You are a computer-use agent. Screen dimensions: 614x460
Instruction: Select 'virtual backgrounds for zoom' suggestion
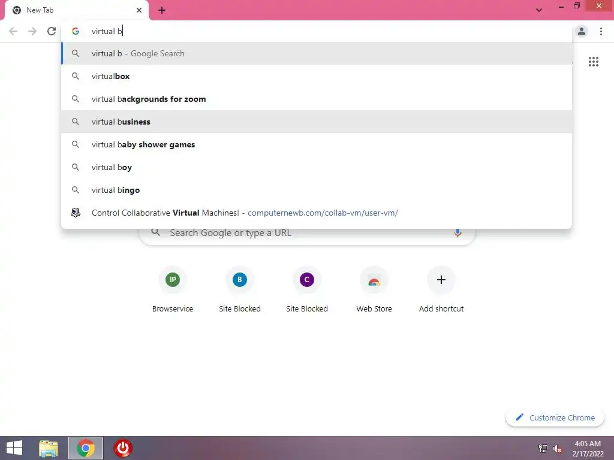click(x=317, y=99)
